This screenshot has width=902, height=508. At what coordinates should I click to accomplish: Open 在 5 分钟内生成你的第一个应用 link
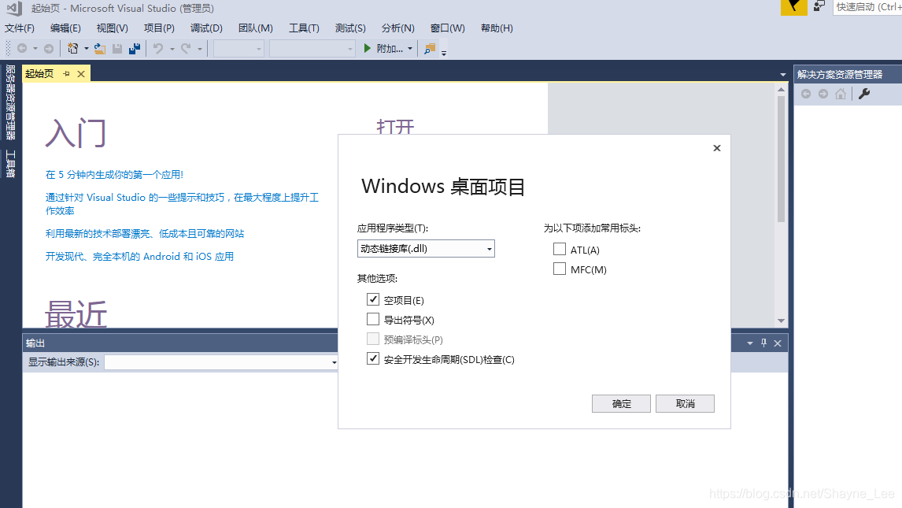(114, 174)
